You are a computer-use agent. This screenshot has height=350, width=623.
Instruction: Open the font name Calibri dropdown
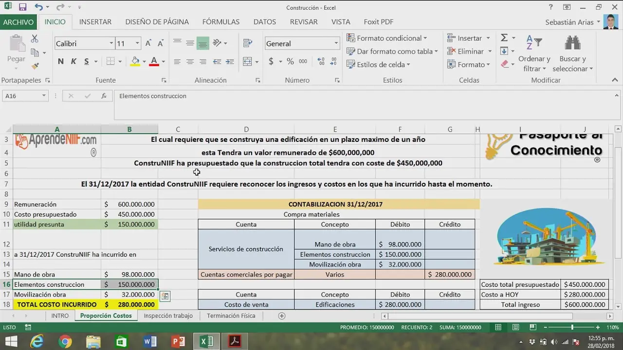pyautogui.click(x=111, y=44)
